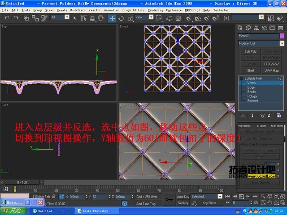The width and height of the screenshot is (287, 215).
Task: Click the Undo arrow icon
Action: 7,18
